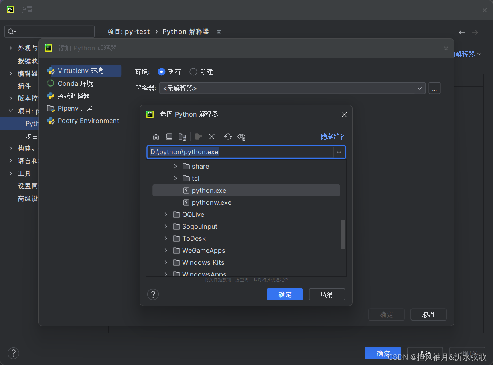
Task: Expand the ToDesk folder
Action: click(x=166, y=238)
